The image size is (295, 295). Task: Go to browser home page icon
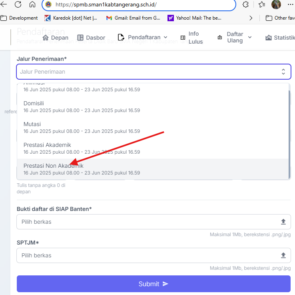pos(32,5)
